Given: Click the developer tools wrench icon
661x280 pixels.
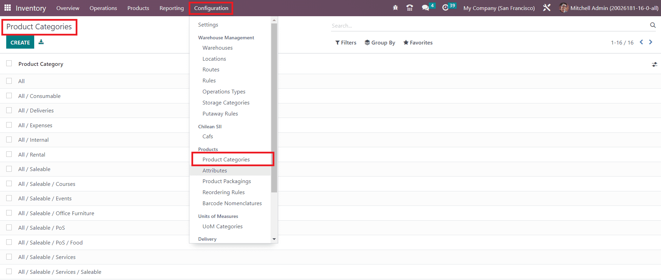Looking at the screenshot, I should [x=547, y=8].
